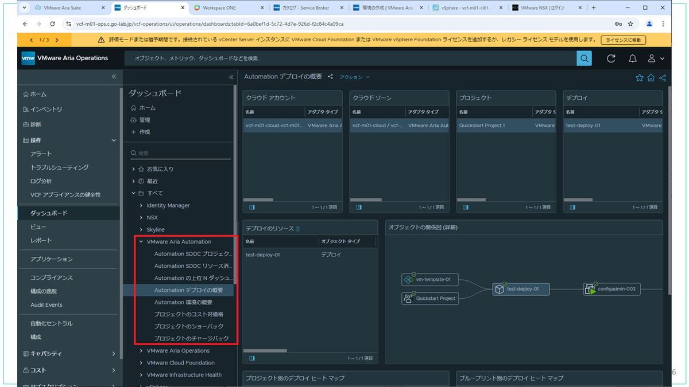Expand the NSX dashboard folder
This screenshot has height=387, width=689.
click(x=141, y=218)
